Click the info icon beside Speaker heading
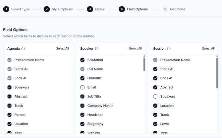Viewport: 222px width, 138px height. point(97,49)
